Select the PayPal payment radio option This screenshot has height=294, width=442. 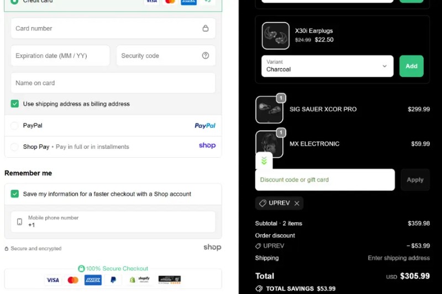(14, 125)
